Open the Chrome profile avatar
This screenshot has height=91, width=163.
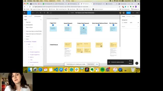click(136, 7)
